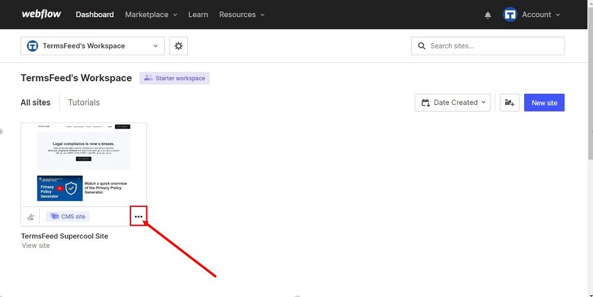Click the Webflow logo
Screen dimensions: 593x297
click(x=42, y=14)
